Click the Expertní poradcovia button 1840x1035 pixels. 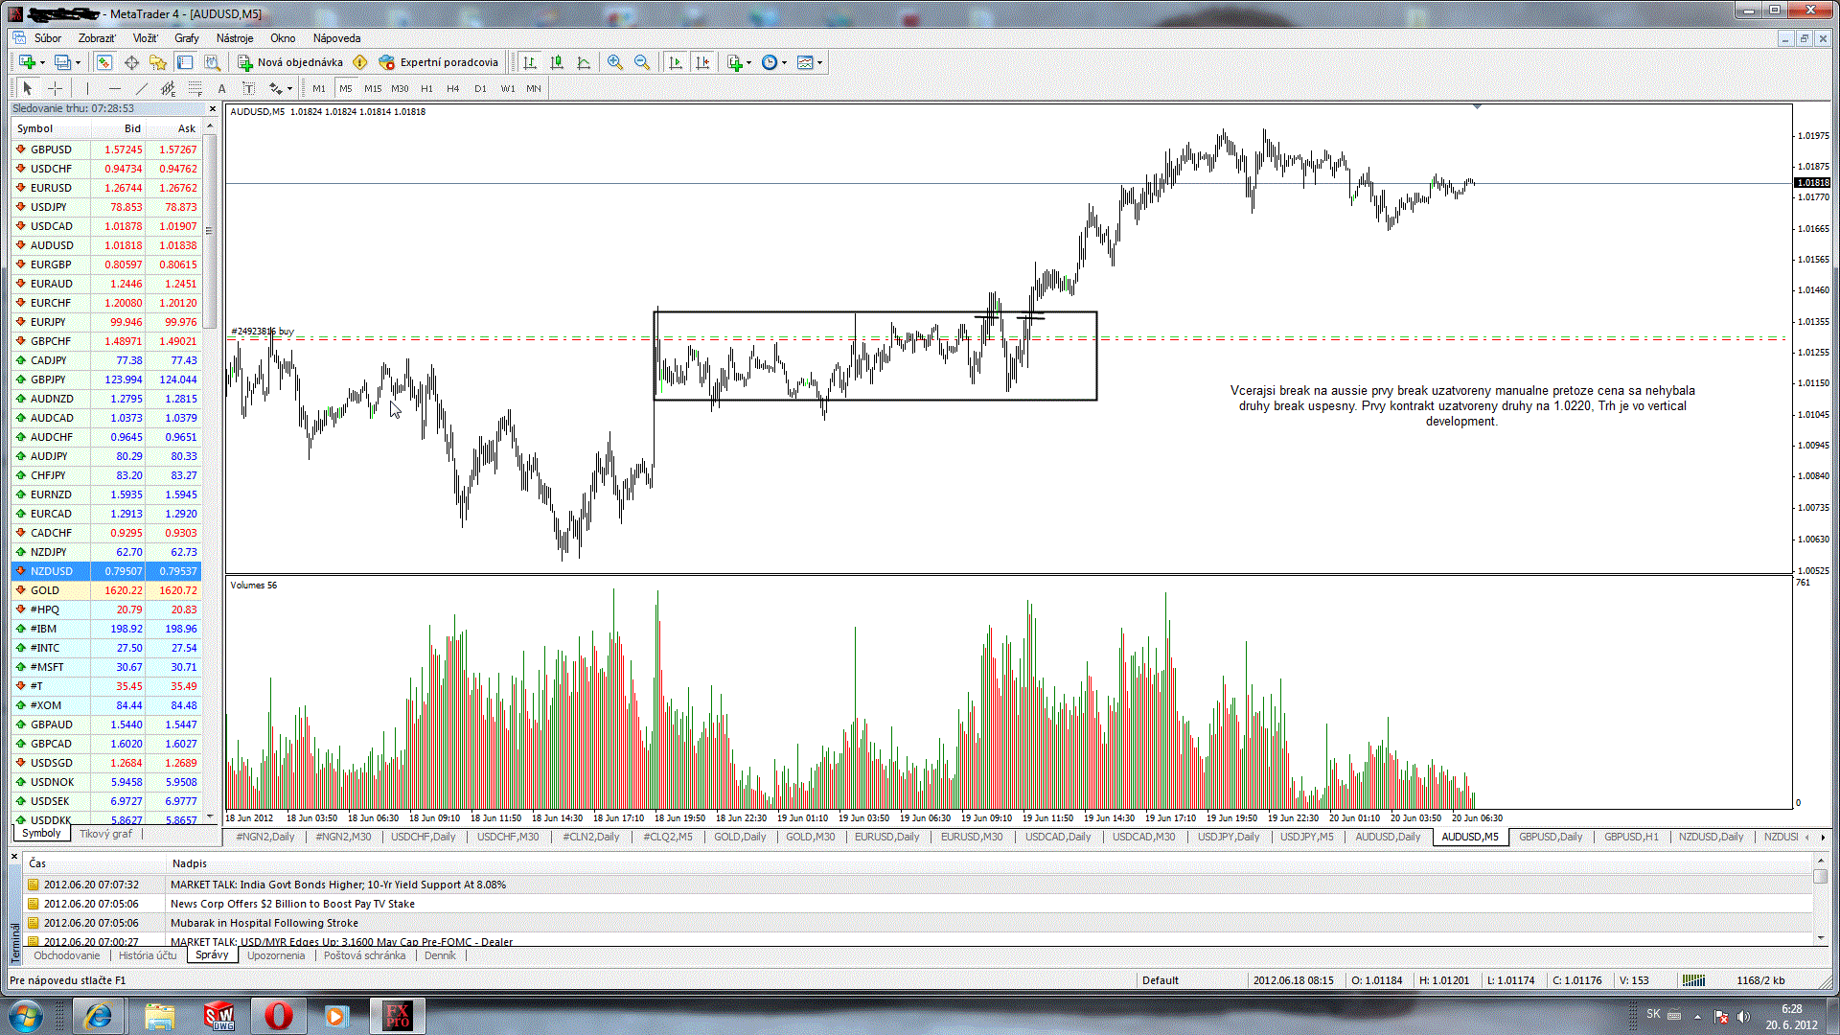(x=439, y=62)
